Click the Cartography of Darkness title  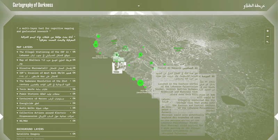(x=33, y=5)
